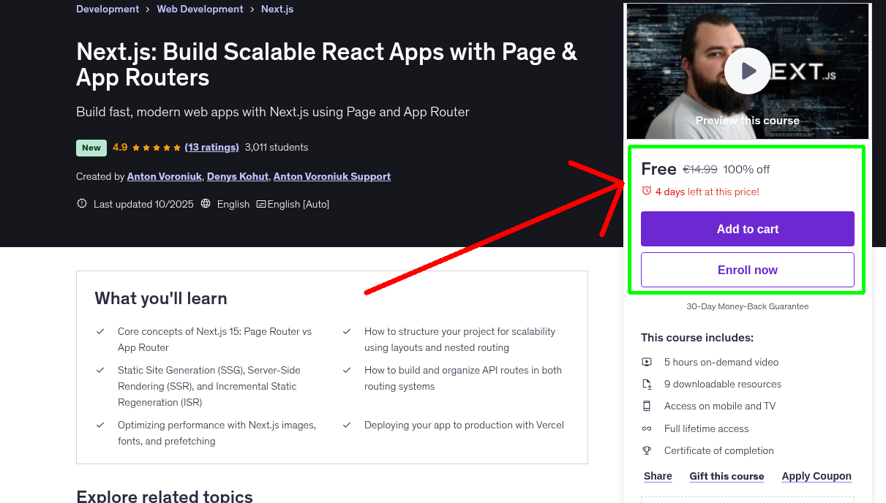Click the infinity icon for lifetime access

coord(647,428)
